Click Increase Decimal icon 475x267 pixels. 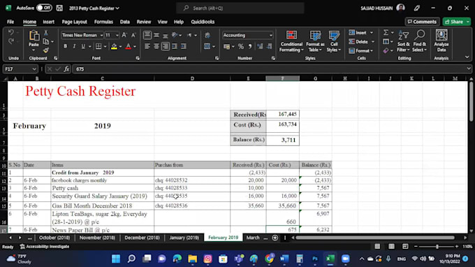coord(260,46)
